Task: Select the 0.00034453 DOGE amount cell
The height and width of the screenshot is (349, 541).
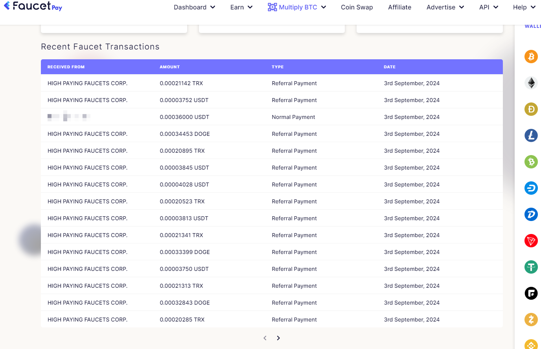Action: [185, 134]
